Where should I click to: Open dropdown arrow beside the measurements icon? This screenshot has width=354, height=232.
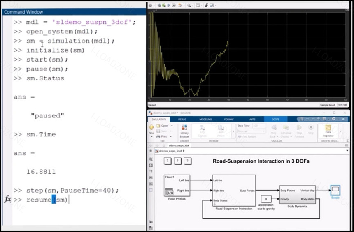[x=215, y=5]
